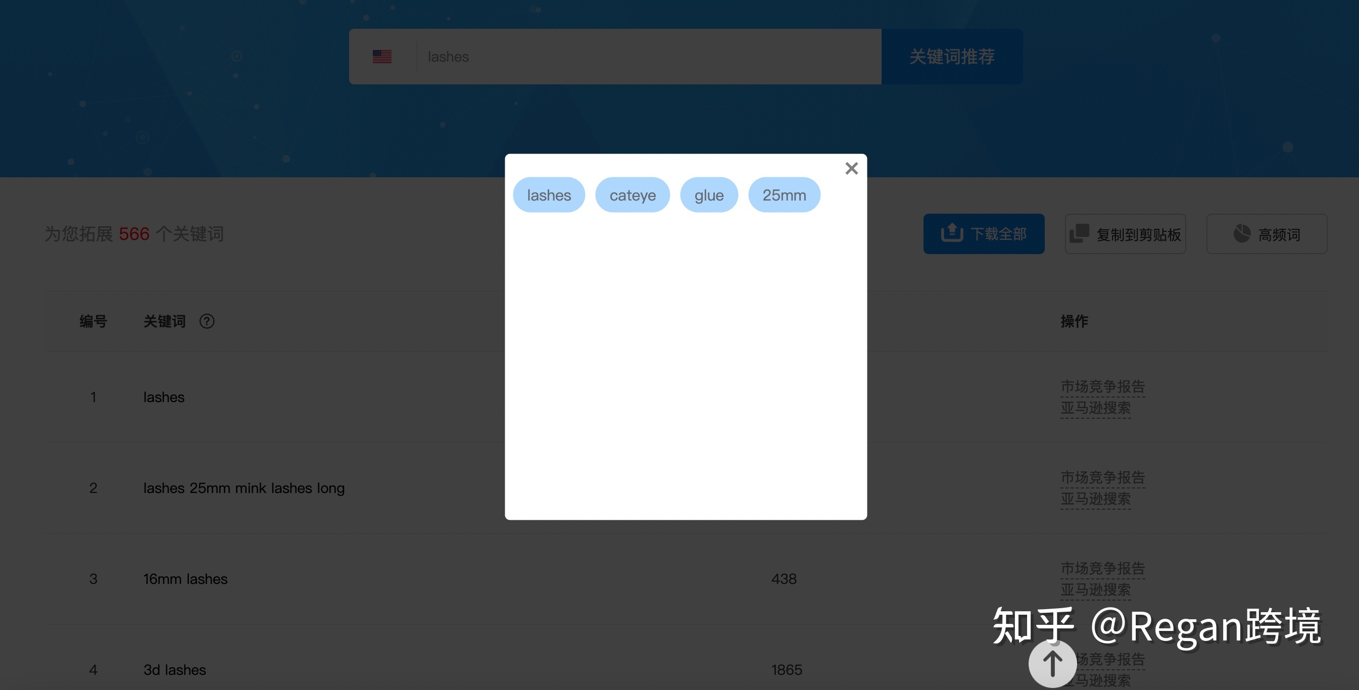Click the 操作 column header
The width and height of the screenshot is (1359, 690).
point(1074,321)
